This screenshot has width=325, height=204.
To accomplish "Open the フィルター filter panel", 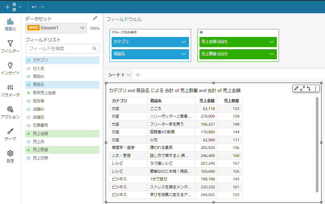I will pyautogui.click(x=10, y=47).
